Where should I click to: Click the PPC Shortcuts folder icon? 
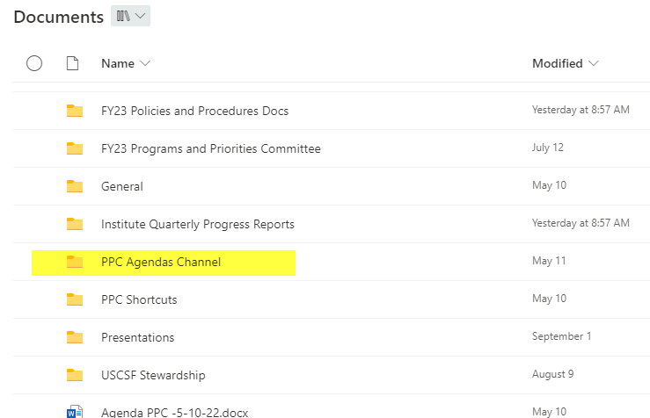pyautogui.click(x=75, y=299)
